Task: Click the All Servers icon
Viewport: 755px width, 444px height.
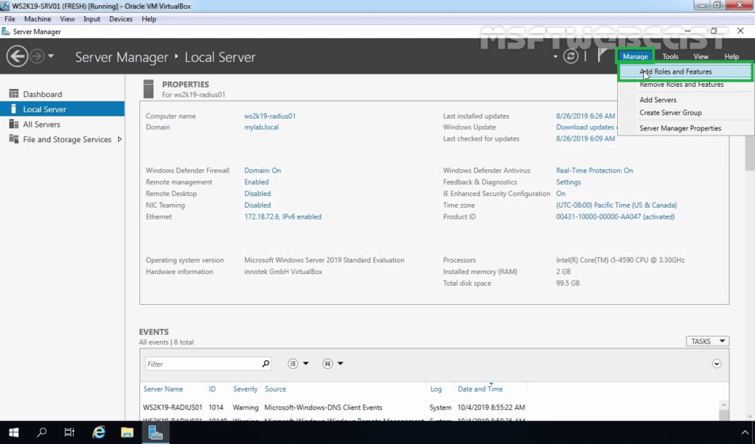Action: click(x=13, y=124)
